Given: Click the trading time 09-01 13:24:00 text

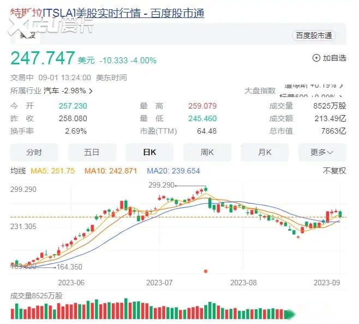Looking at the screenshot, I should pos(64,78).
